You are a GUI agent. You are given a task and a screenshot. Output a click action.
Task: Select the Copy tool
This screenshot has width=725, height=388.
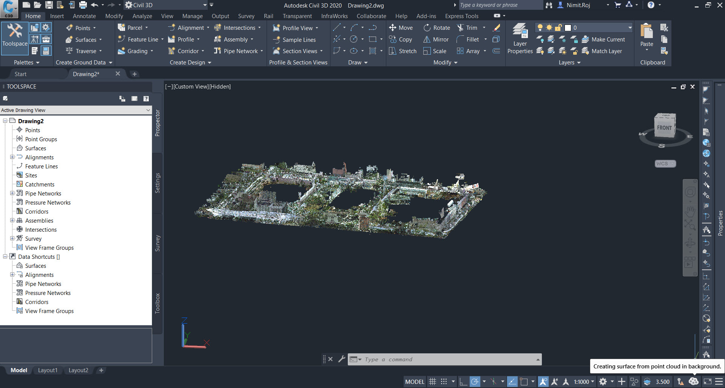click(401, 39)
